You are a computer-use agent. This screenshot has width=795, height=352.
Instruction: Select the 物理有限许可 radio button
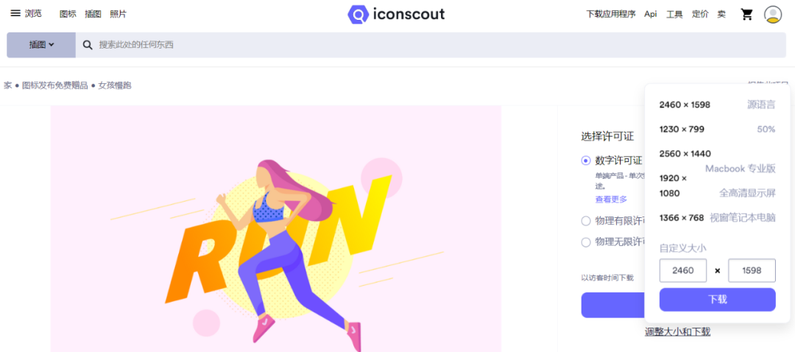coord(586,221)
